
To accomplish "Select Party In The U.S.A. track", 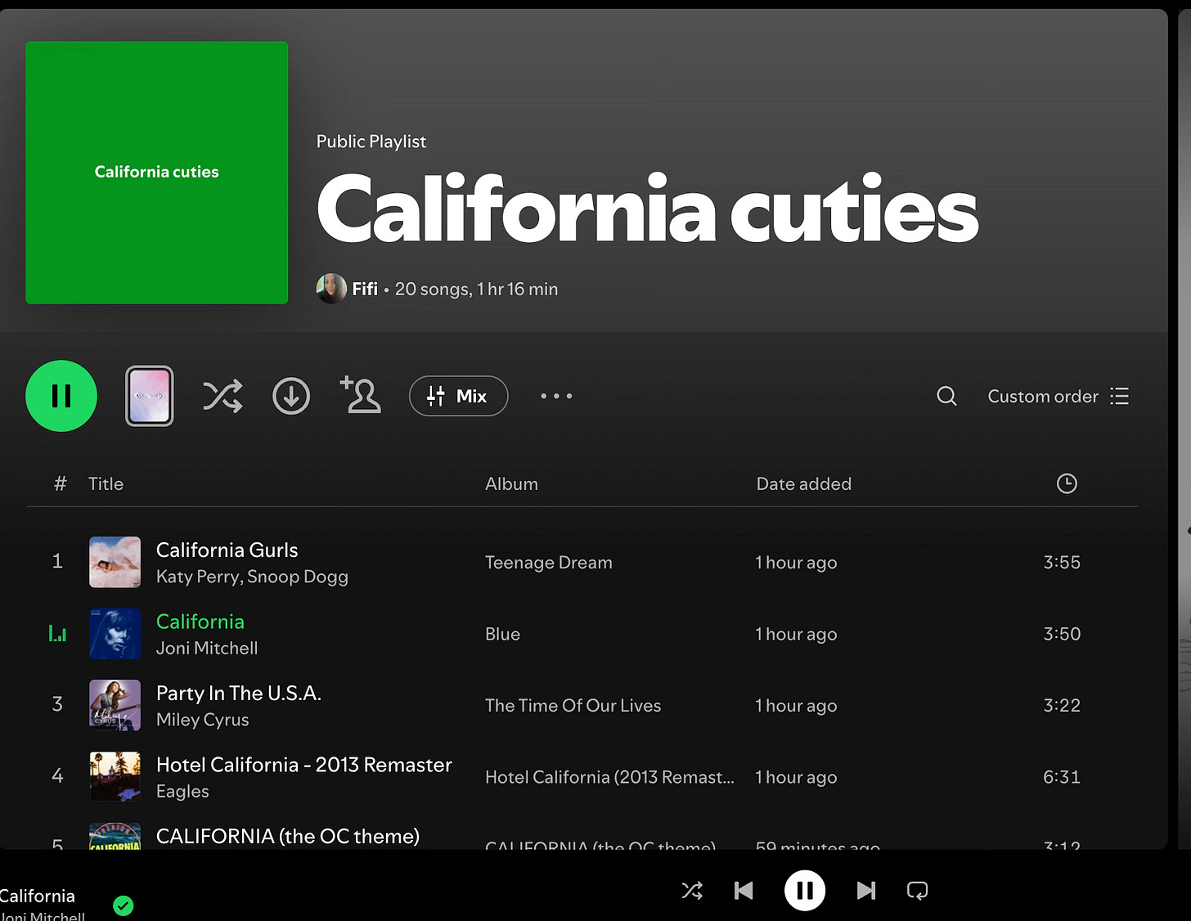I will pyautogui.click(x=238, y=694).
